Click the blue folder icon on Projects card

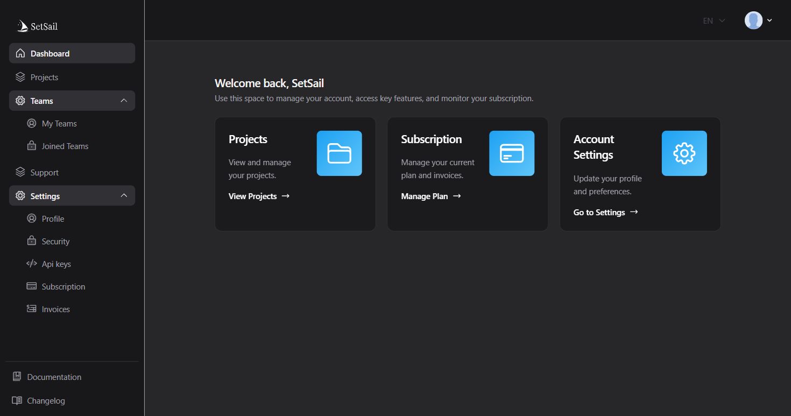click(x=339, y=153)
